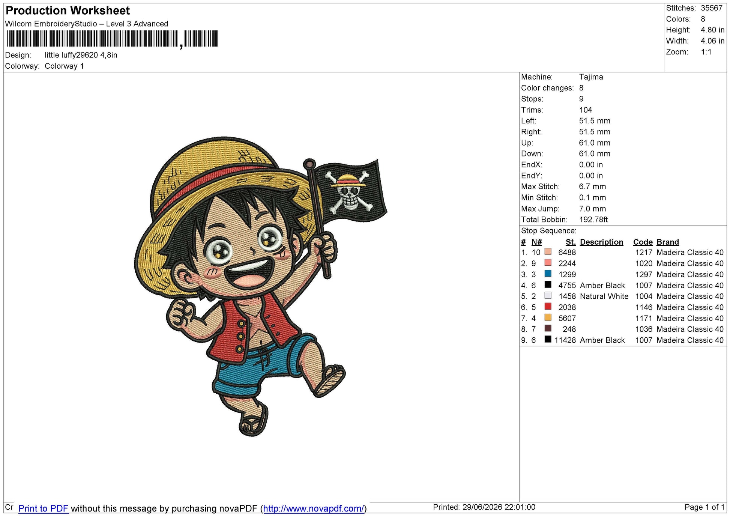The height and width of the screenshot is (516, 730).
Task: Select the black swatch in stop 4
Action: click(x=548, y=285)
